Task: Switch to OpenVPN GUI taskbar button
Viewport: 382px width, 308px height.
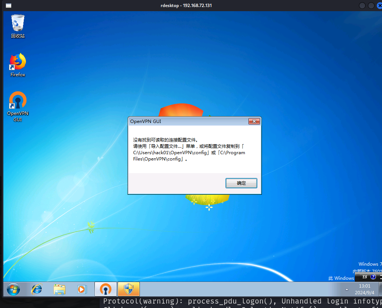Action: [x=106, y=289]
